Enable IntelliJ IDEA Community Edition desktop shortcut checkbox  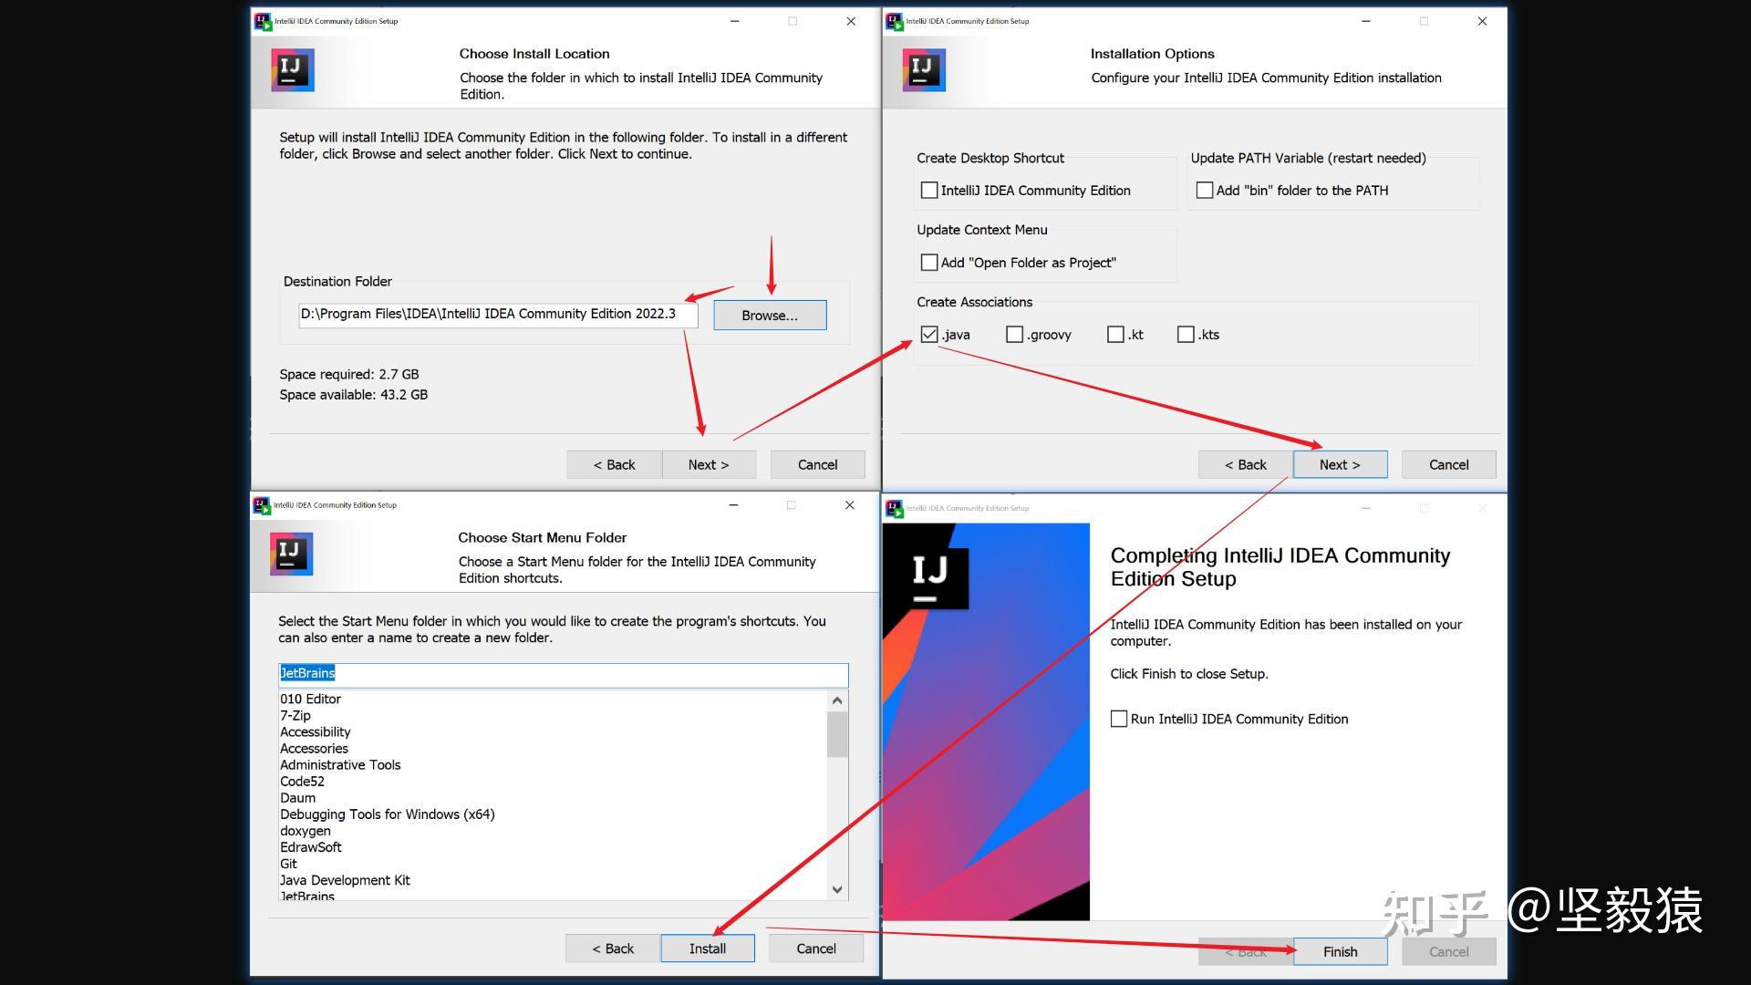(x=929, y=191)
